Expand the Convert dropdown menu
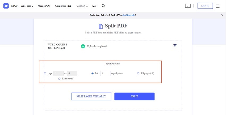The width and height of the screenshot is (226, 115). click(82, 6)
